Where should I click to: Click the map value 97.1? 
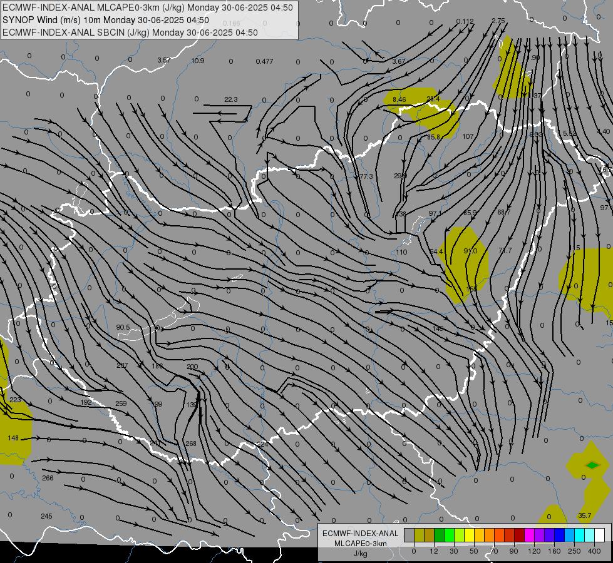(x=435, y=213)
